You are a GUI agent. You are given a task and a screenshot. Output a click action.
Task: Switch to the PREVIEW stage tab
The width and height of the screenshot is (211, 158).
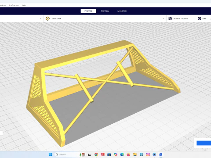click(x=105, y=11)
